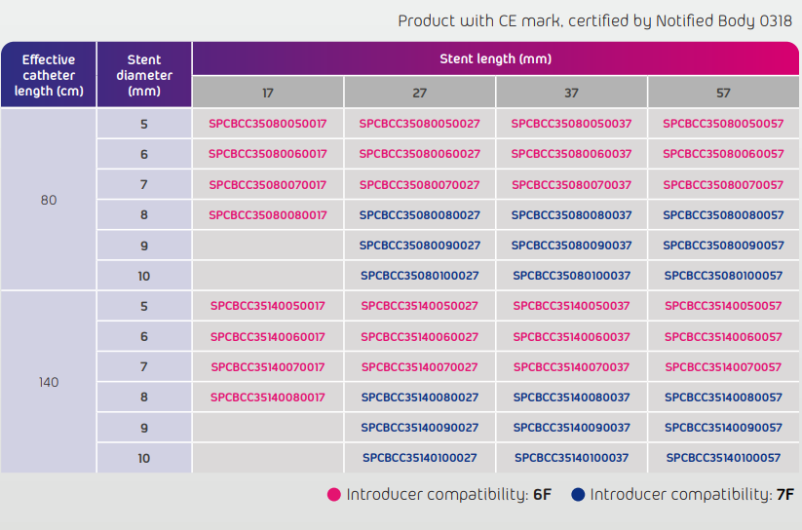
Task: Click the 27 mm stent length column header
Action: pyautogui.click(x=419, y=93)
